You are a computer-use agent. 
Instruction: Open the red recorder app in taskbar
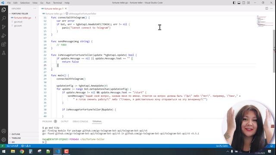coord(66,152)
